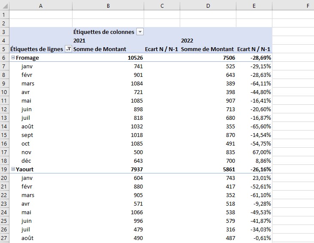The image size is (314, 243).
Task: Click Yaourt 2022 total 5861
Action: click(x=229, y=170)
